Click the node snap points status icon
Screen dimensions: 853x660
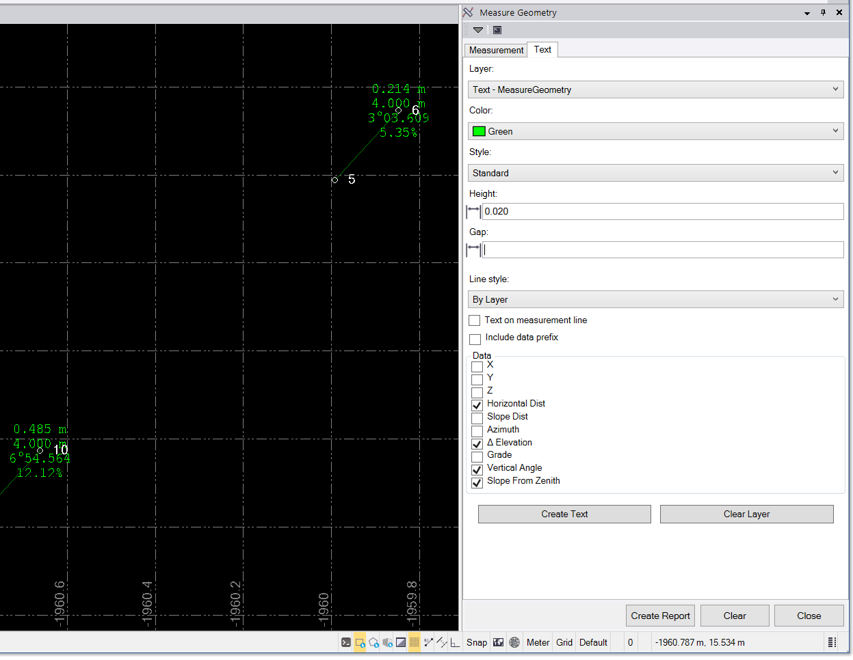[x=428, y=642]
